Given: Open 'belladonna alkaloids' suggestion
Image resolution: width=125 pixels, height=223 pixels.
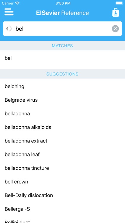Looking at the screenshot, I should point(62,127).
